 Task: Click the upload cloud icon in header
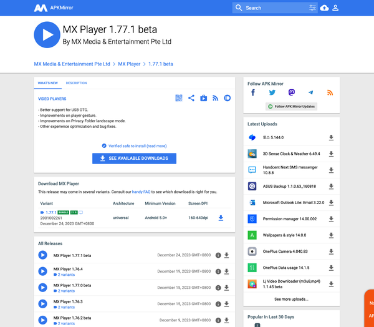point(324,8)
